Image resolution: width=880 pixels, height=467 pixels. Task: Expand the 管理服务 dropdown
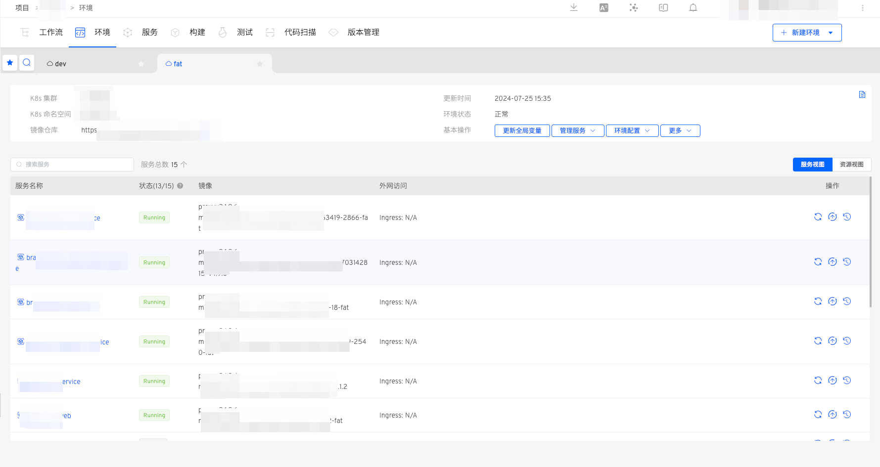coord(577,130)
